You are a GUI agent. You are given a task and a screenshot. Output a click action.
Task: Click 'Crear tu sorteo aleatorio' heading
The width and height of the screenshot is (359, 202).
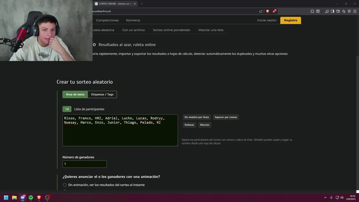click(85, 82)
